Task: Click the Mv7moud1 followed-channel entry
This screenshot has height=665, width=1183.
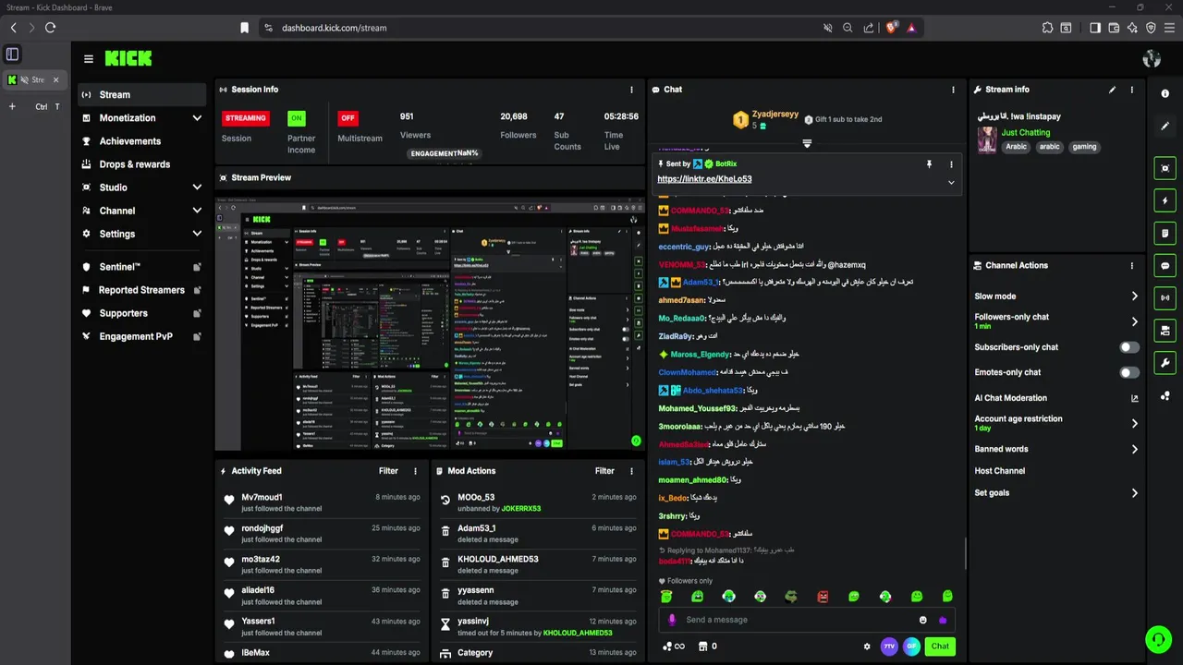Action: click(323, 502)
